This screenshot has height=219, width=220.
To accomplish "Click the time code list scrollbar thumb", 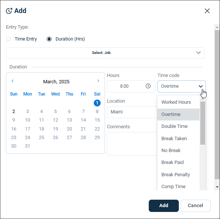I will coord(203,123).
